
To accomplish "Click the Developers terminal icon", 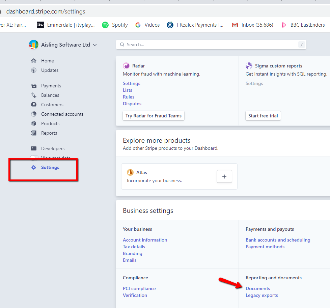I will (x=34, y=149).
